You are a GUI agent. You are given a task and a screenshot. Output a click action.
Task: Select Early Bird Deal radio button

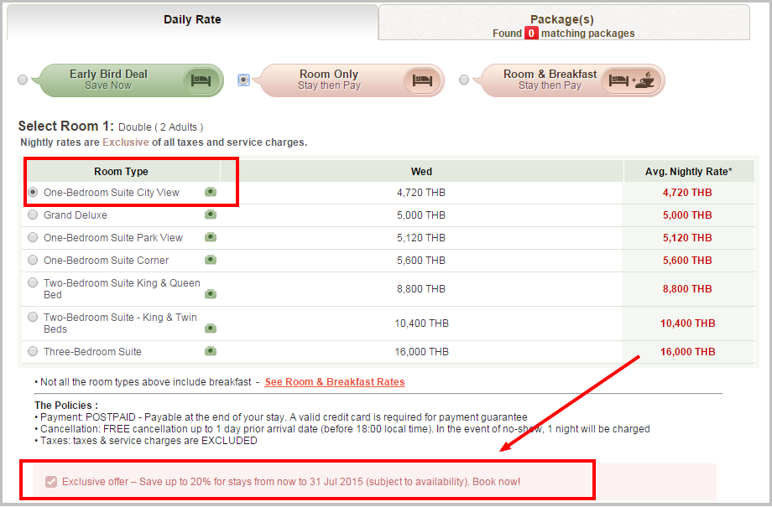(23, 80)
